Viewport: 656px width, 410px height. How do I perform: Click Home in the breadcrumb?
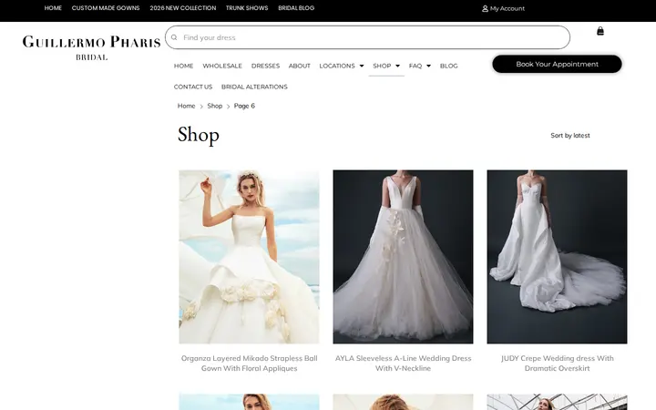pos(186,106)
